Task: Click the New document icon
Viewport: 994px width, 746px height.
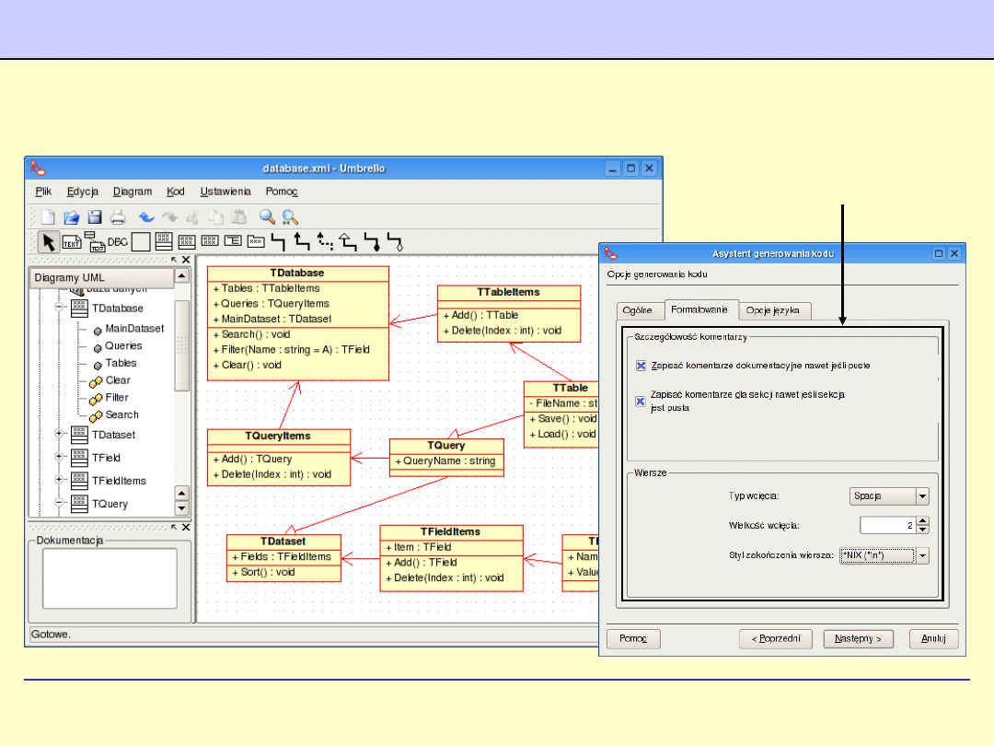Action: tap(48, 217)
